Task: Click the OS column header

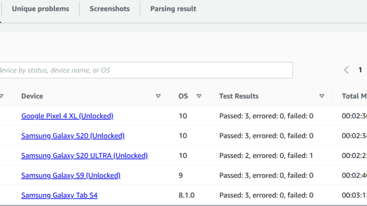Action: [183, 96]
